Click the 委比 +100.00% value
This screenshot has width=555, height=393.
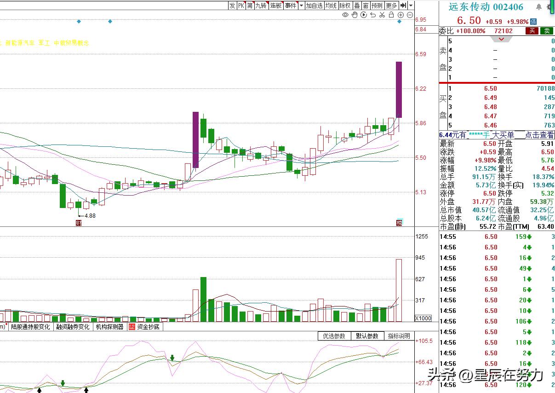point(471,31)
